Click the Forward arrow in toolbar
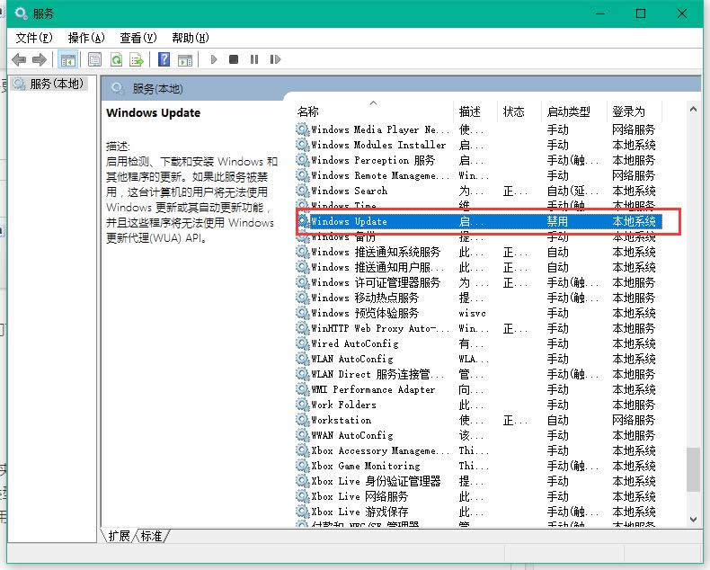The height and width of the screenshot is (570, 710). [x=40, y=59]
